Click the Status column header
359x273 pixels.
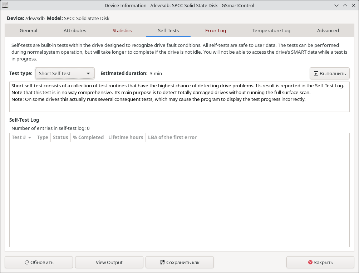tap(60, 137)
